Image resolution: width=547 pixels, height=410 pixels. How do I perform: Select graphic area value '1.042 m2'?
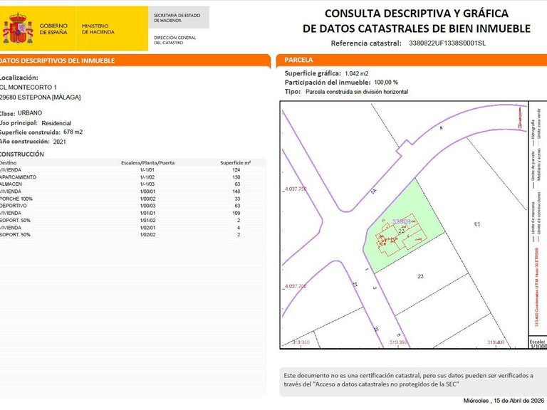[x=357, y=73]
